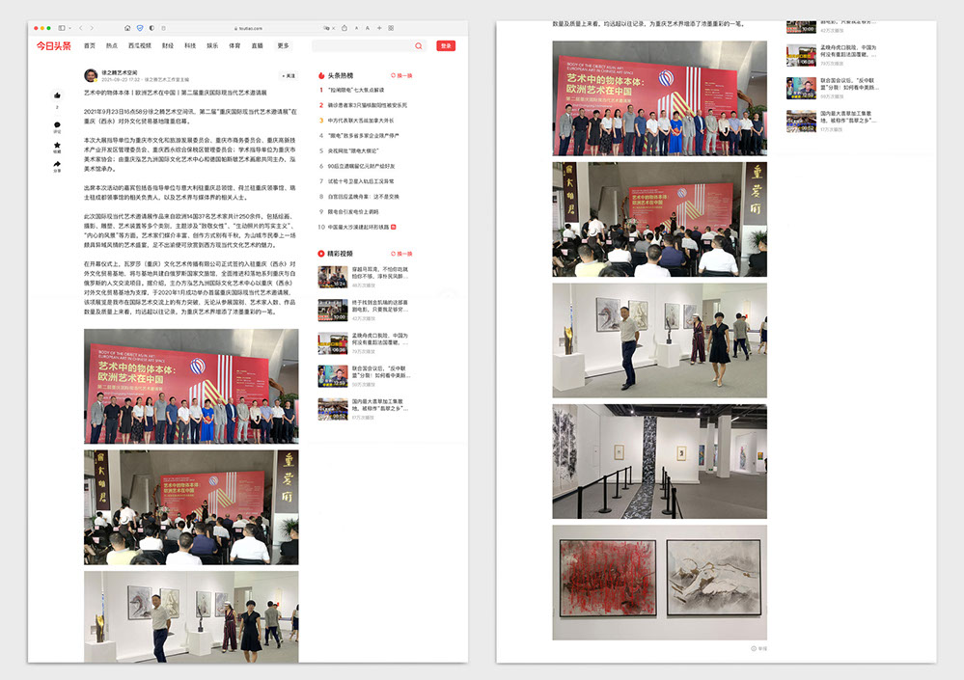Show the tab overview grid
This screenshot has width=964, height=680.
(x=391, y=28)
